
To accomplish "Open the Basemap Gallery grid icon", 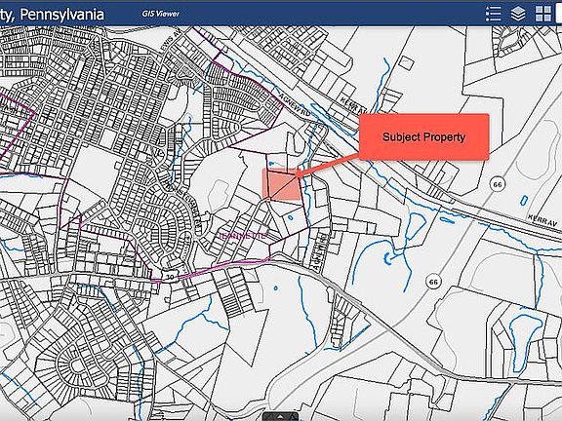I will click(543, 14).
